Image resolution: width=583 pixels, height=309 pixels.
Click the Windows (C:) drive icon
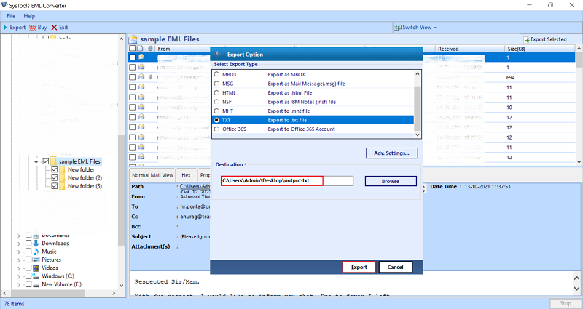36,276
